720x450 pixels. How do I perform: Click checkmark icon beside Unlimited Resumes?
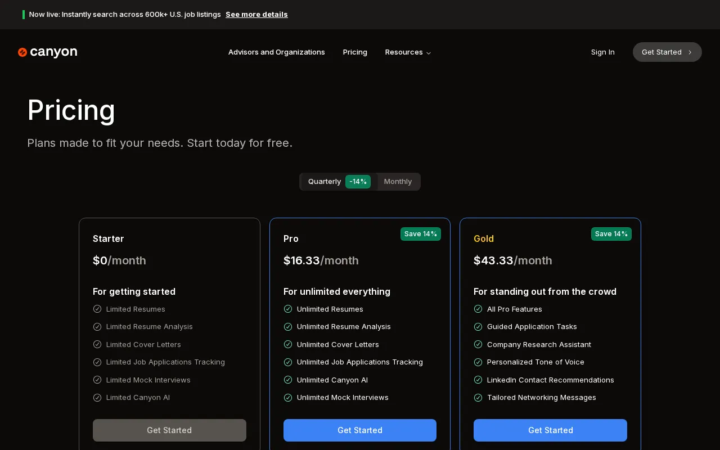click(288, 309)
